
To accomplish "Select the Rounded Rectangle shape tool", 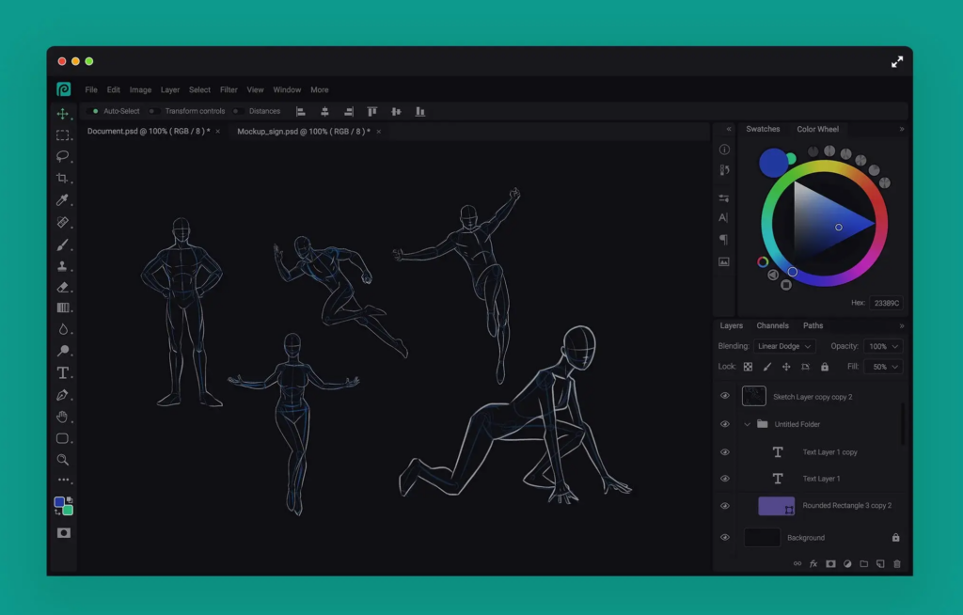I will point(63,438).
